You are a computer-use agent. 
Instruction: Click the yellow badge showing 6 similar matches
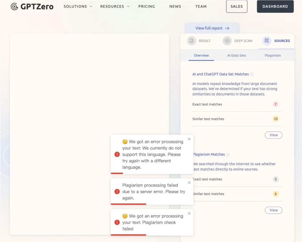click(x=276, y=194)
